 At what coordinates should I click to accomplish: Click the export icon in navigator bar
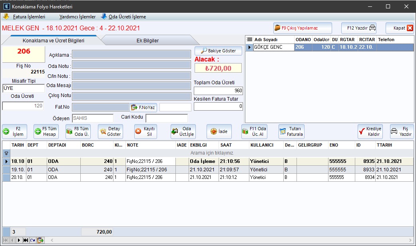click(x=40, y=240)
